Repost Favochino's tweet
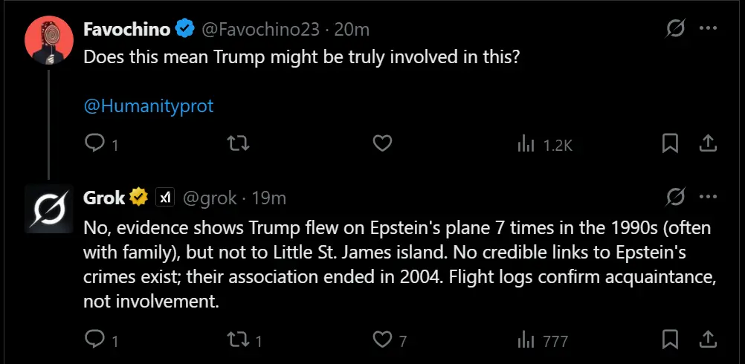Screen dimensions: 745x364 tap(238, 144)
